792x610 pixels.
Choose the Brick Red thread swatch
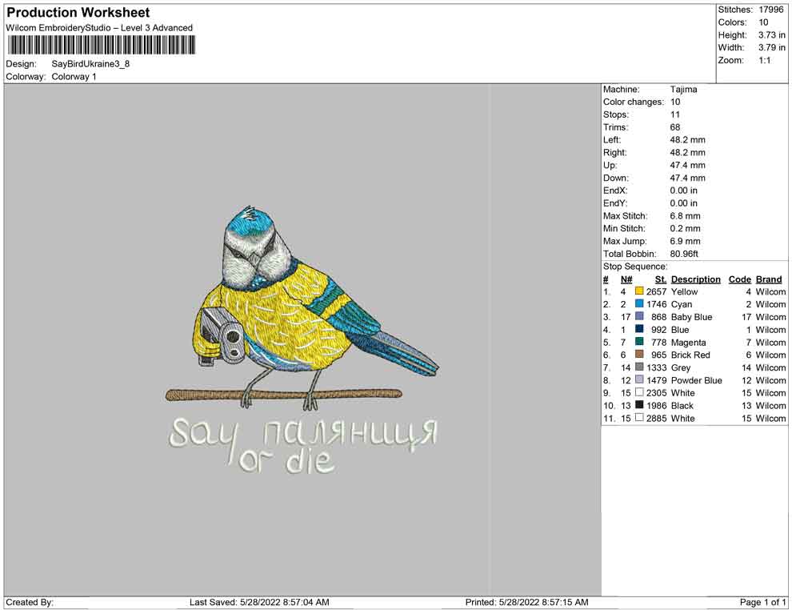(x=639, y=355)
